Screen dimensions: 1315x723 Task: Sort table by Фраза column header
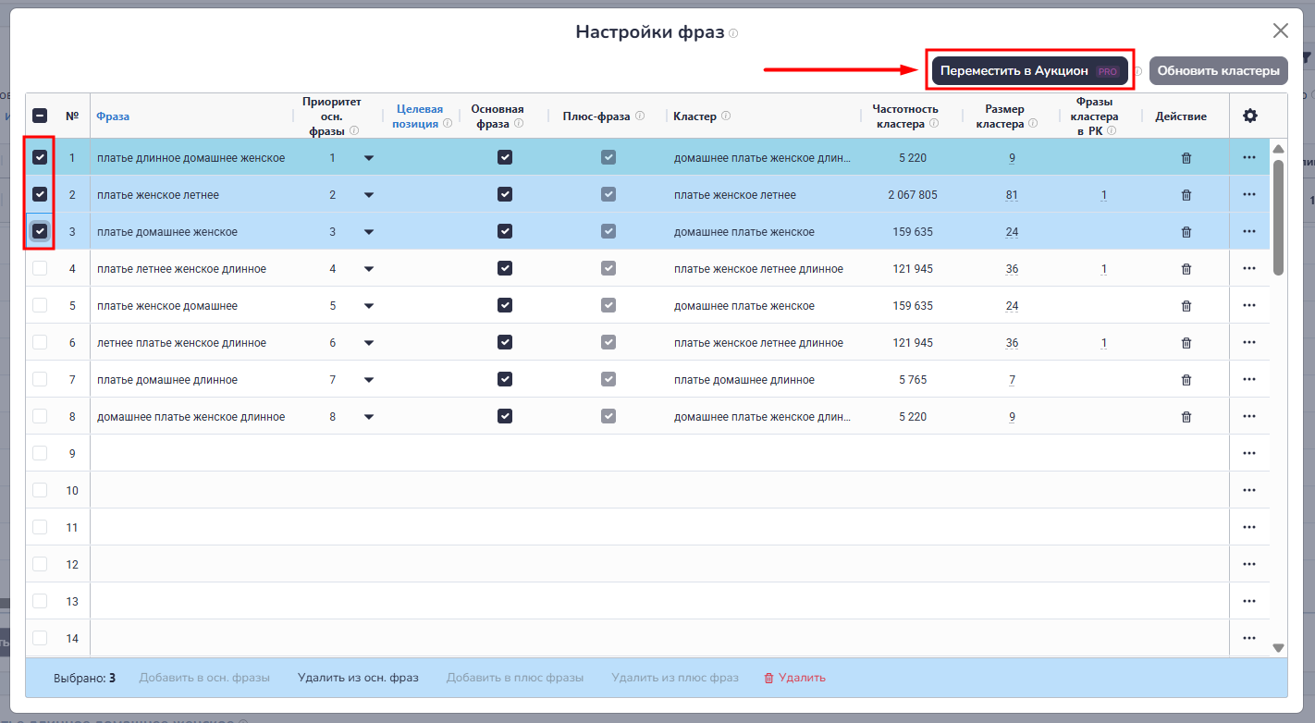pos(113,116)
